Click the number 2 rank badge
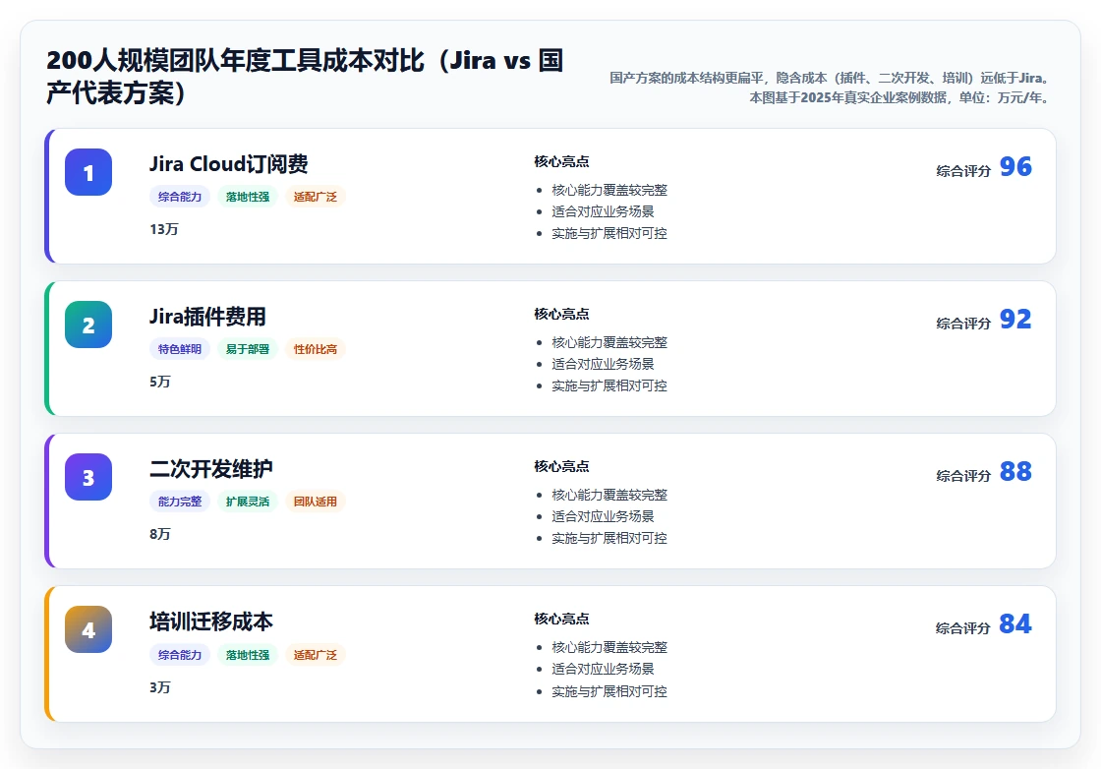Screen dimensions: 1101x769 click(88, 325)
